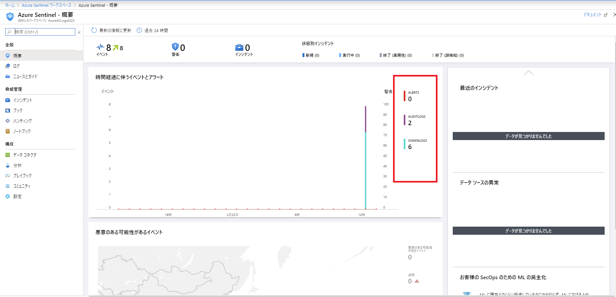
Task: Click the 状態別インシデント heading
Action: [318, 43]
